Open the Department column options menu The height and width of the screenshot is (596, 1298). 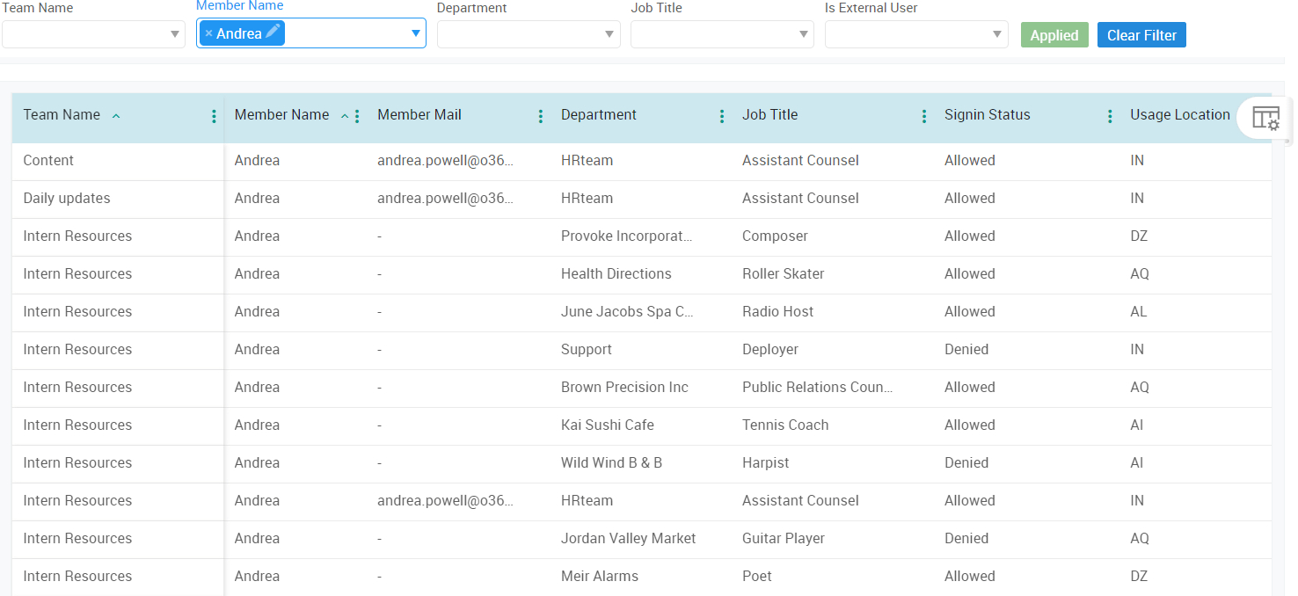click(x=722, y=115)
